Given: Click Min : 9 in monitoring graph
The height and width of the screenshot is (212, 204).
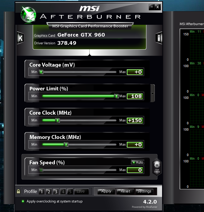Looking at the screenshot, I should coord(194,127).
